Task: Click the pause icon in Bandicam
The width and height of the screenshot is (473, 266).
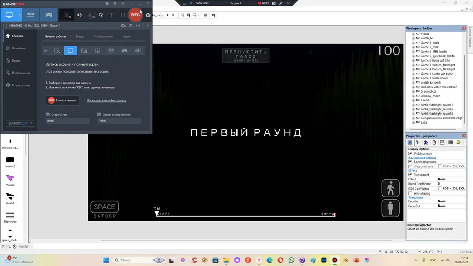Action: [122, 15]
